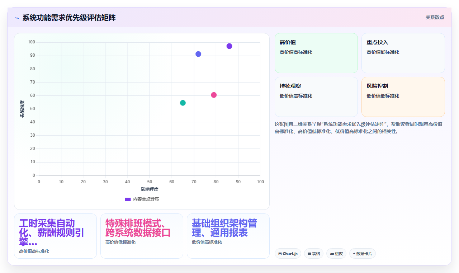Screen dimensions: 459x273
Task: Click 高价值高标准化 under 工时采集自动化 card
Action: 34,251
